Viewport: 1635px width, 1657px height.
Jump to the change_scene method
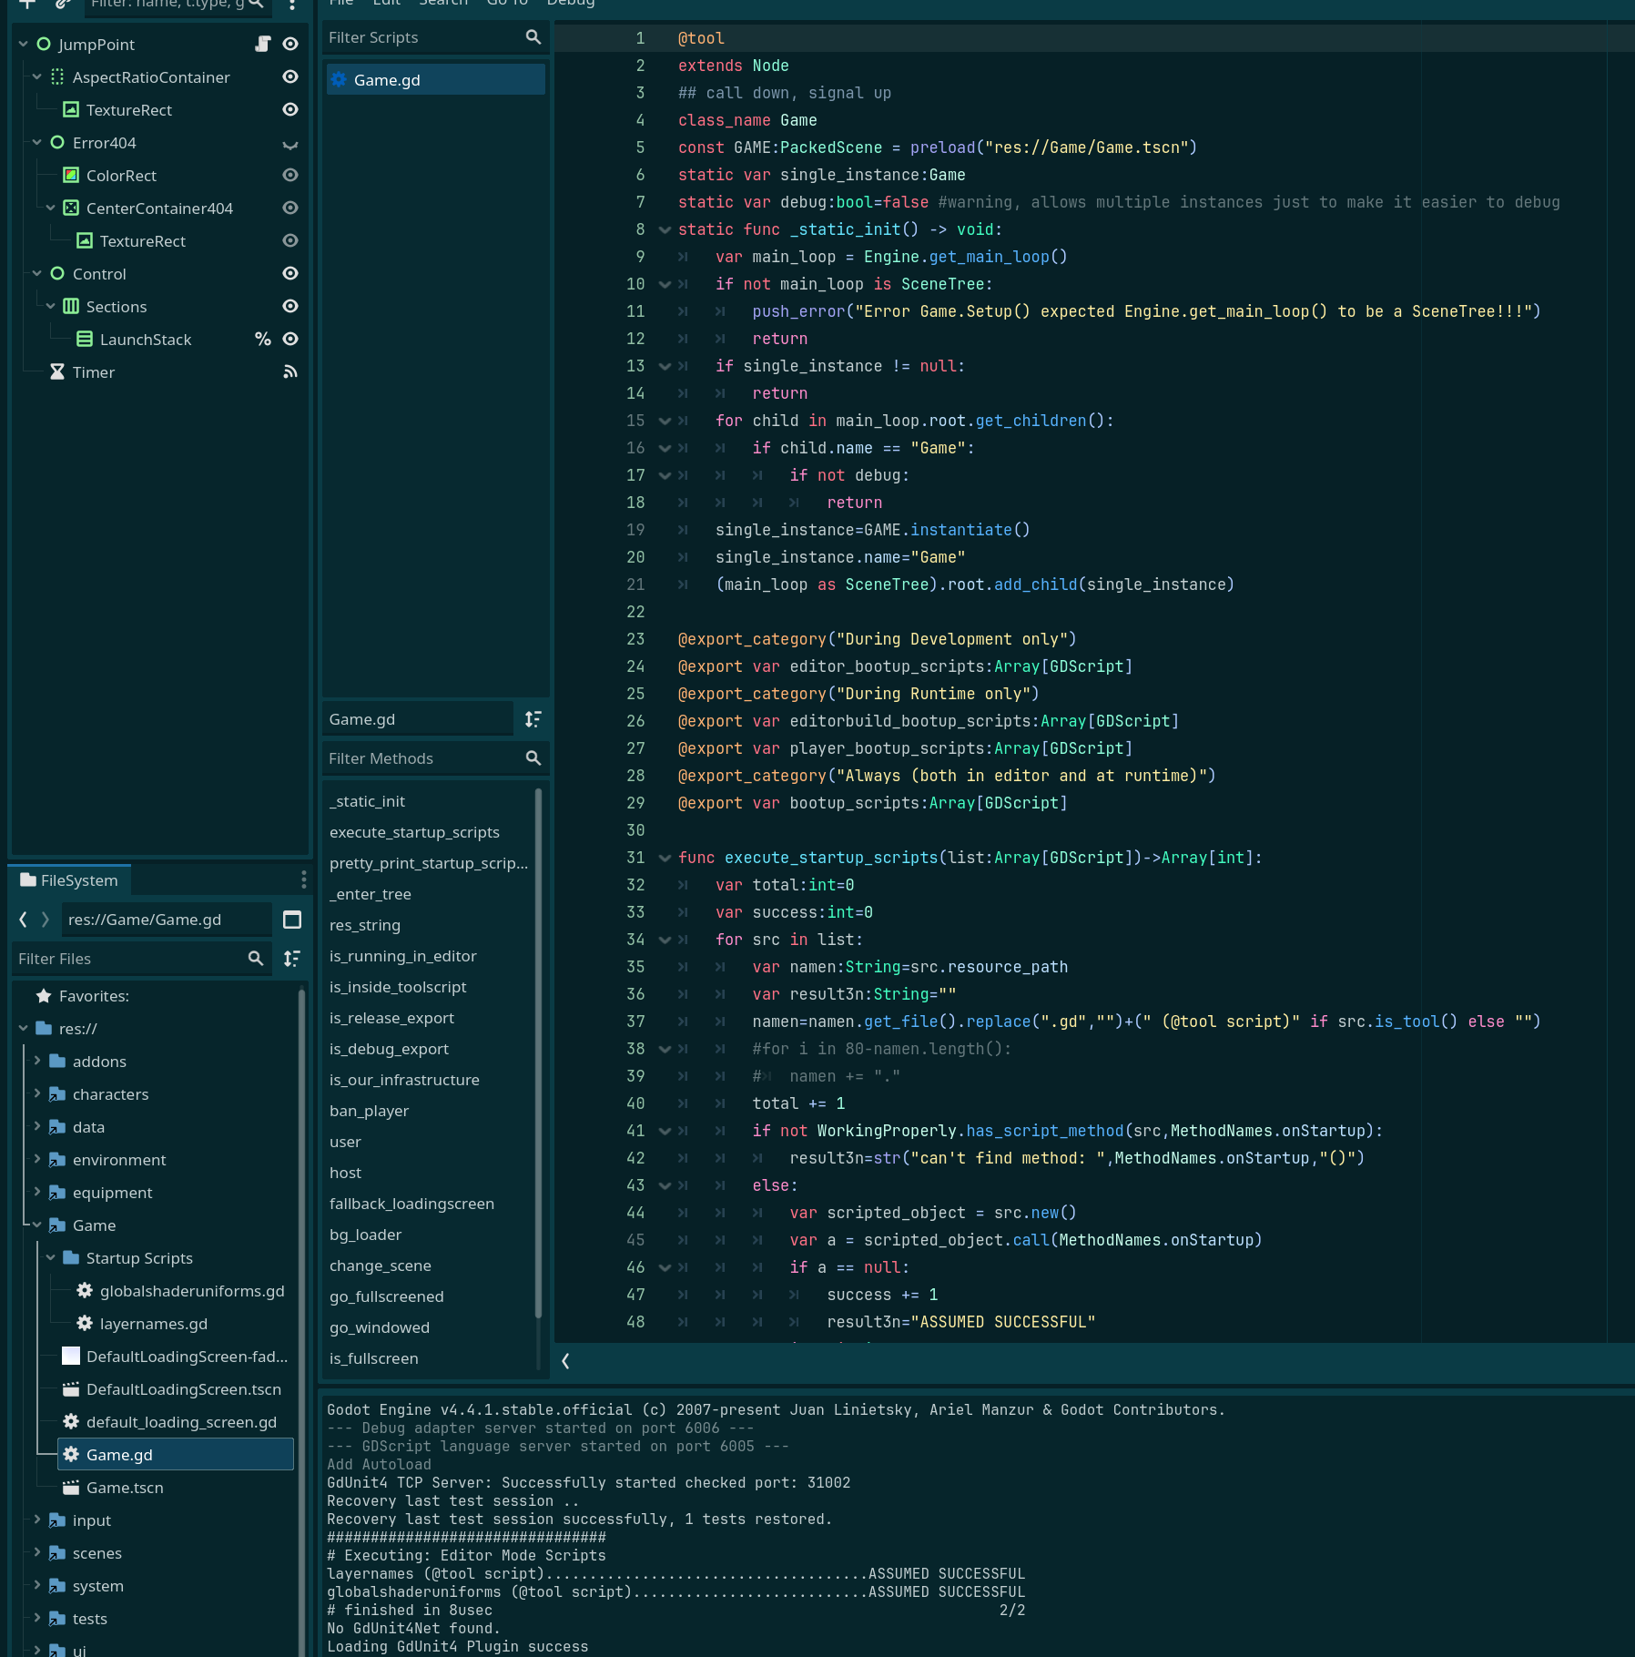[380, 1266]
